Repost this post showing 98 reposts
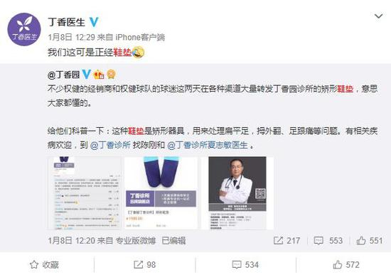The image size is (391, 277). click(x=144, y=264)
